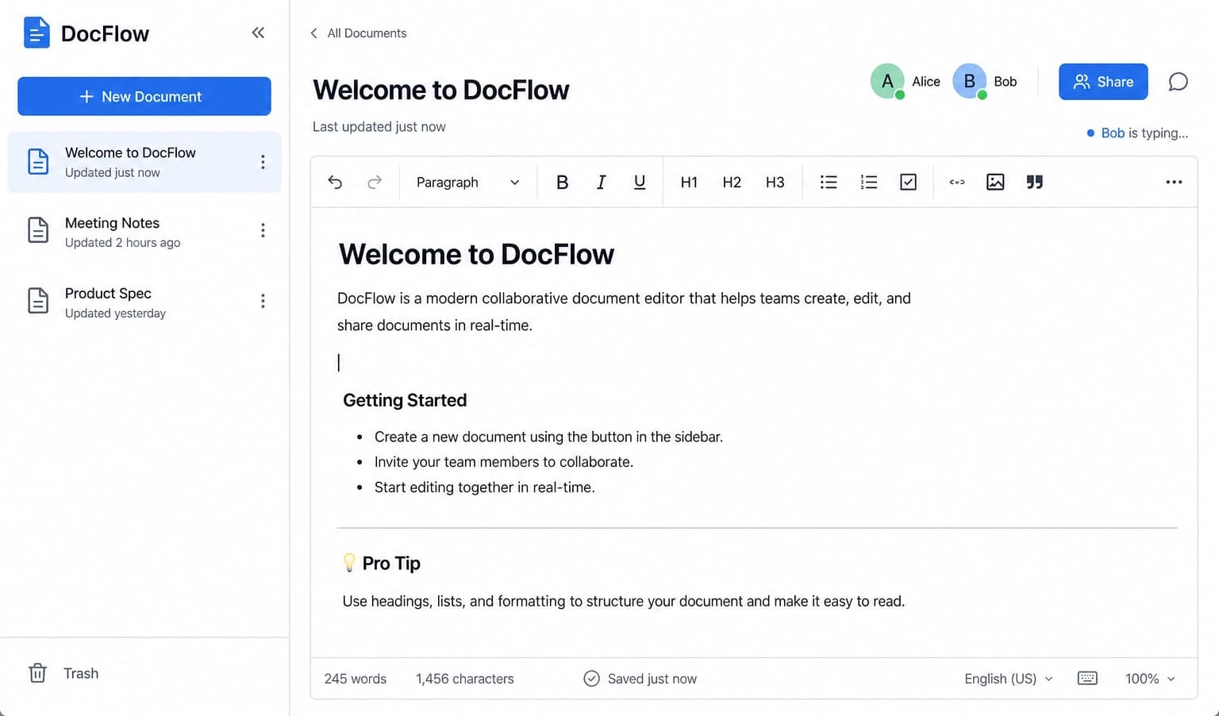Screen dimensions: 1219x716
Task: Insert a numbered list
Action: [869, 182]
